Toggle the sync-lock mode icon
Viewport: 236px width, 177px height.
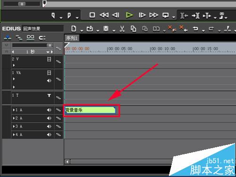19,38
